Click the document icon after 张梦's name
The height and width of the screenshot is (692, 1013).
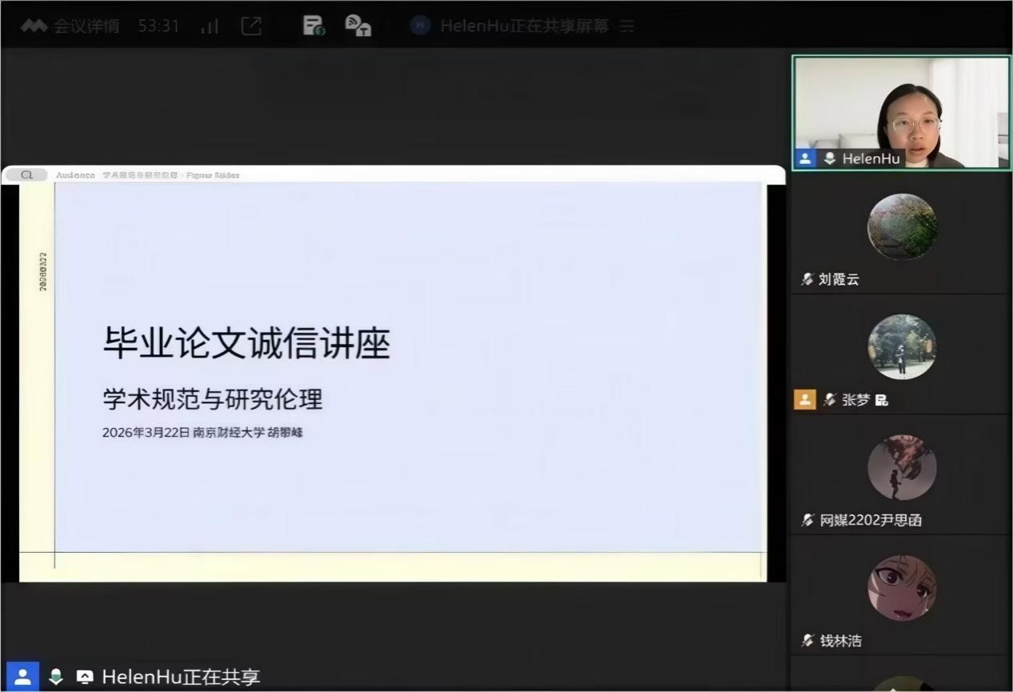coord(882,400)
